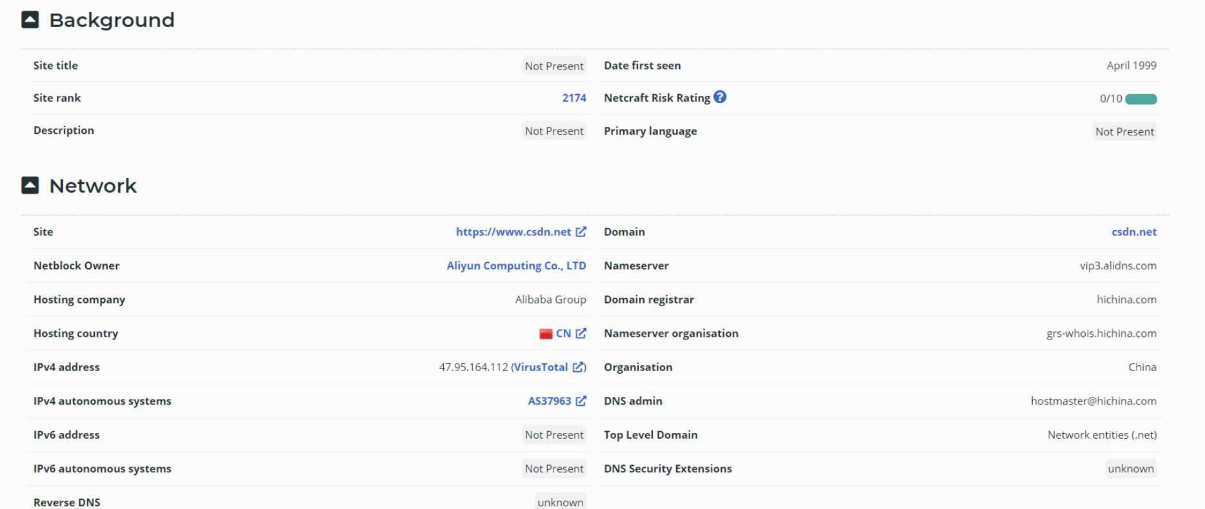The image size is (1205, 509).
Task: Click the Primary language Not Present badge
Action: tap(1124, 131)
